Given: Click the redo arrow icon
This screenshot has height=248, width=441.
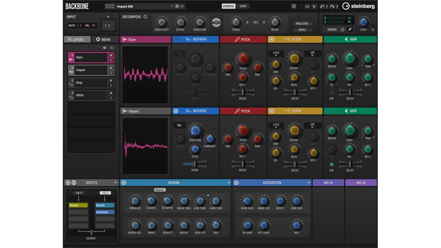Looking at the screenshot, I should pyautogui.click(x=332, y=6).
